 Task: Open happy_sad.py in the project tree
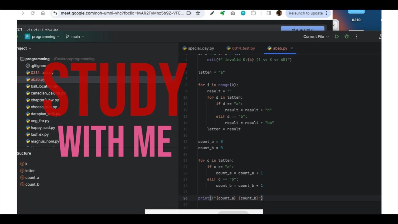(40, 128)
